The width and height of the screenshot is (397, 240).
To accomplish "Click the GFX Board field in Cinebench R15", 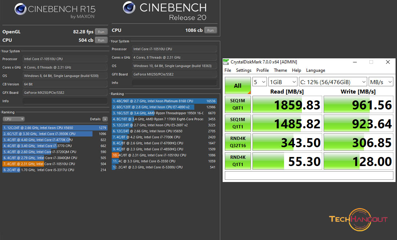I will point(65,93).
